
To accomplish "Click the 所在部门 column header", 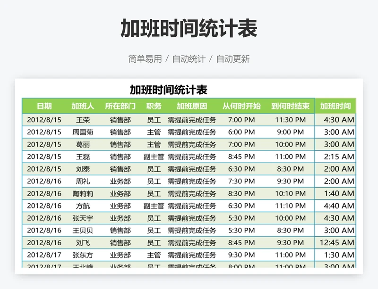I will [120, 106].
